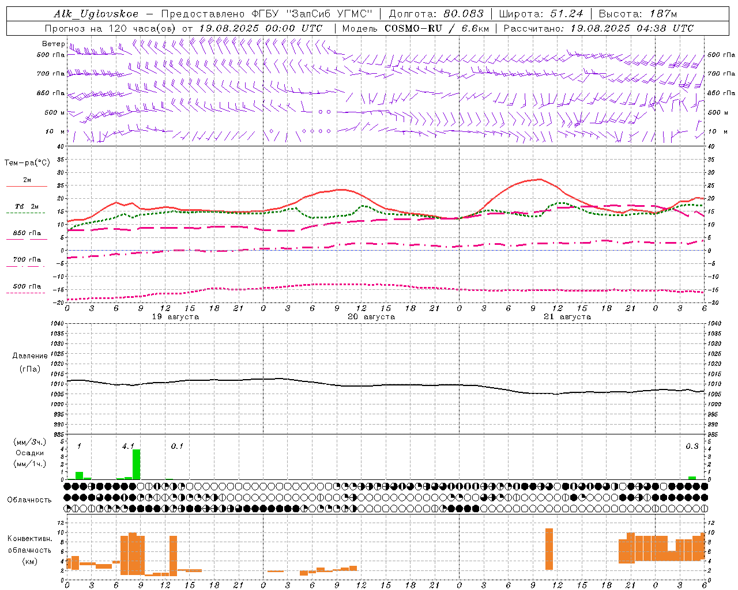This screenshot has height=590, width=738.
Task: Click the Ветер wind panel label
Action: tap(53, 43)
